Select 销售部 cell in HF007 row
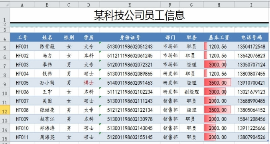Viewport: 270px width, 144px height. pos(170,101)
